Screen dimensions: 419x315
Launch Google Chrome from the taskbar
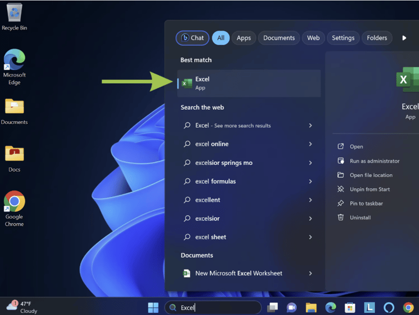(x=408, y=307)
